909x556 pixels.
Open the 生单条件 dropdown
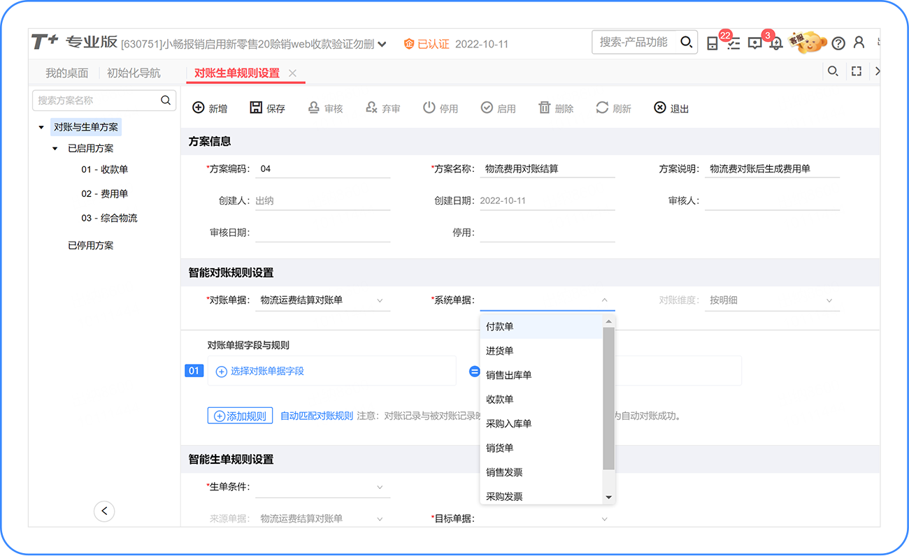[380, 487]
